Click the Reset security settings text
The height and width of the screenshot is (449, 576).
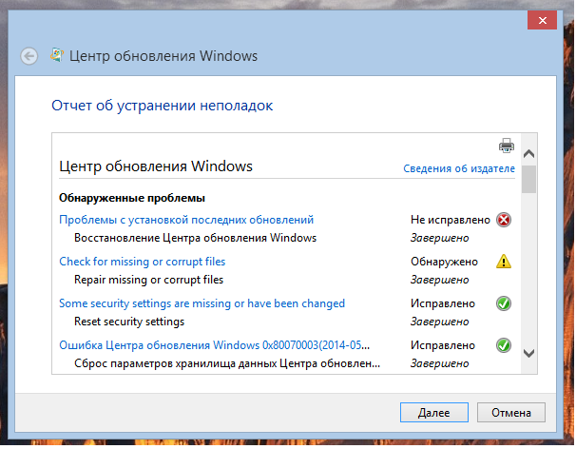129,322
